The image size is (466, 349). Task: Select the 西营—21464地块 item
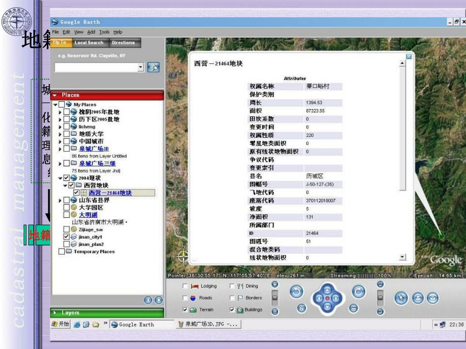pos(110,193)
